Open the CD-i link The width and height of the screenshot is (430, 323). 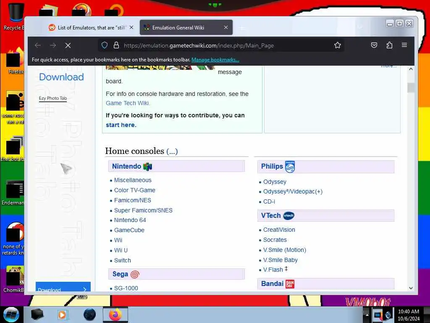point(269,201)
